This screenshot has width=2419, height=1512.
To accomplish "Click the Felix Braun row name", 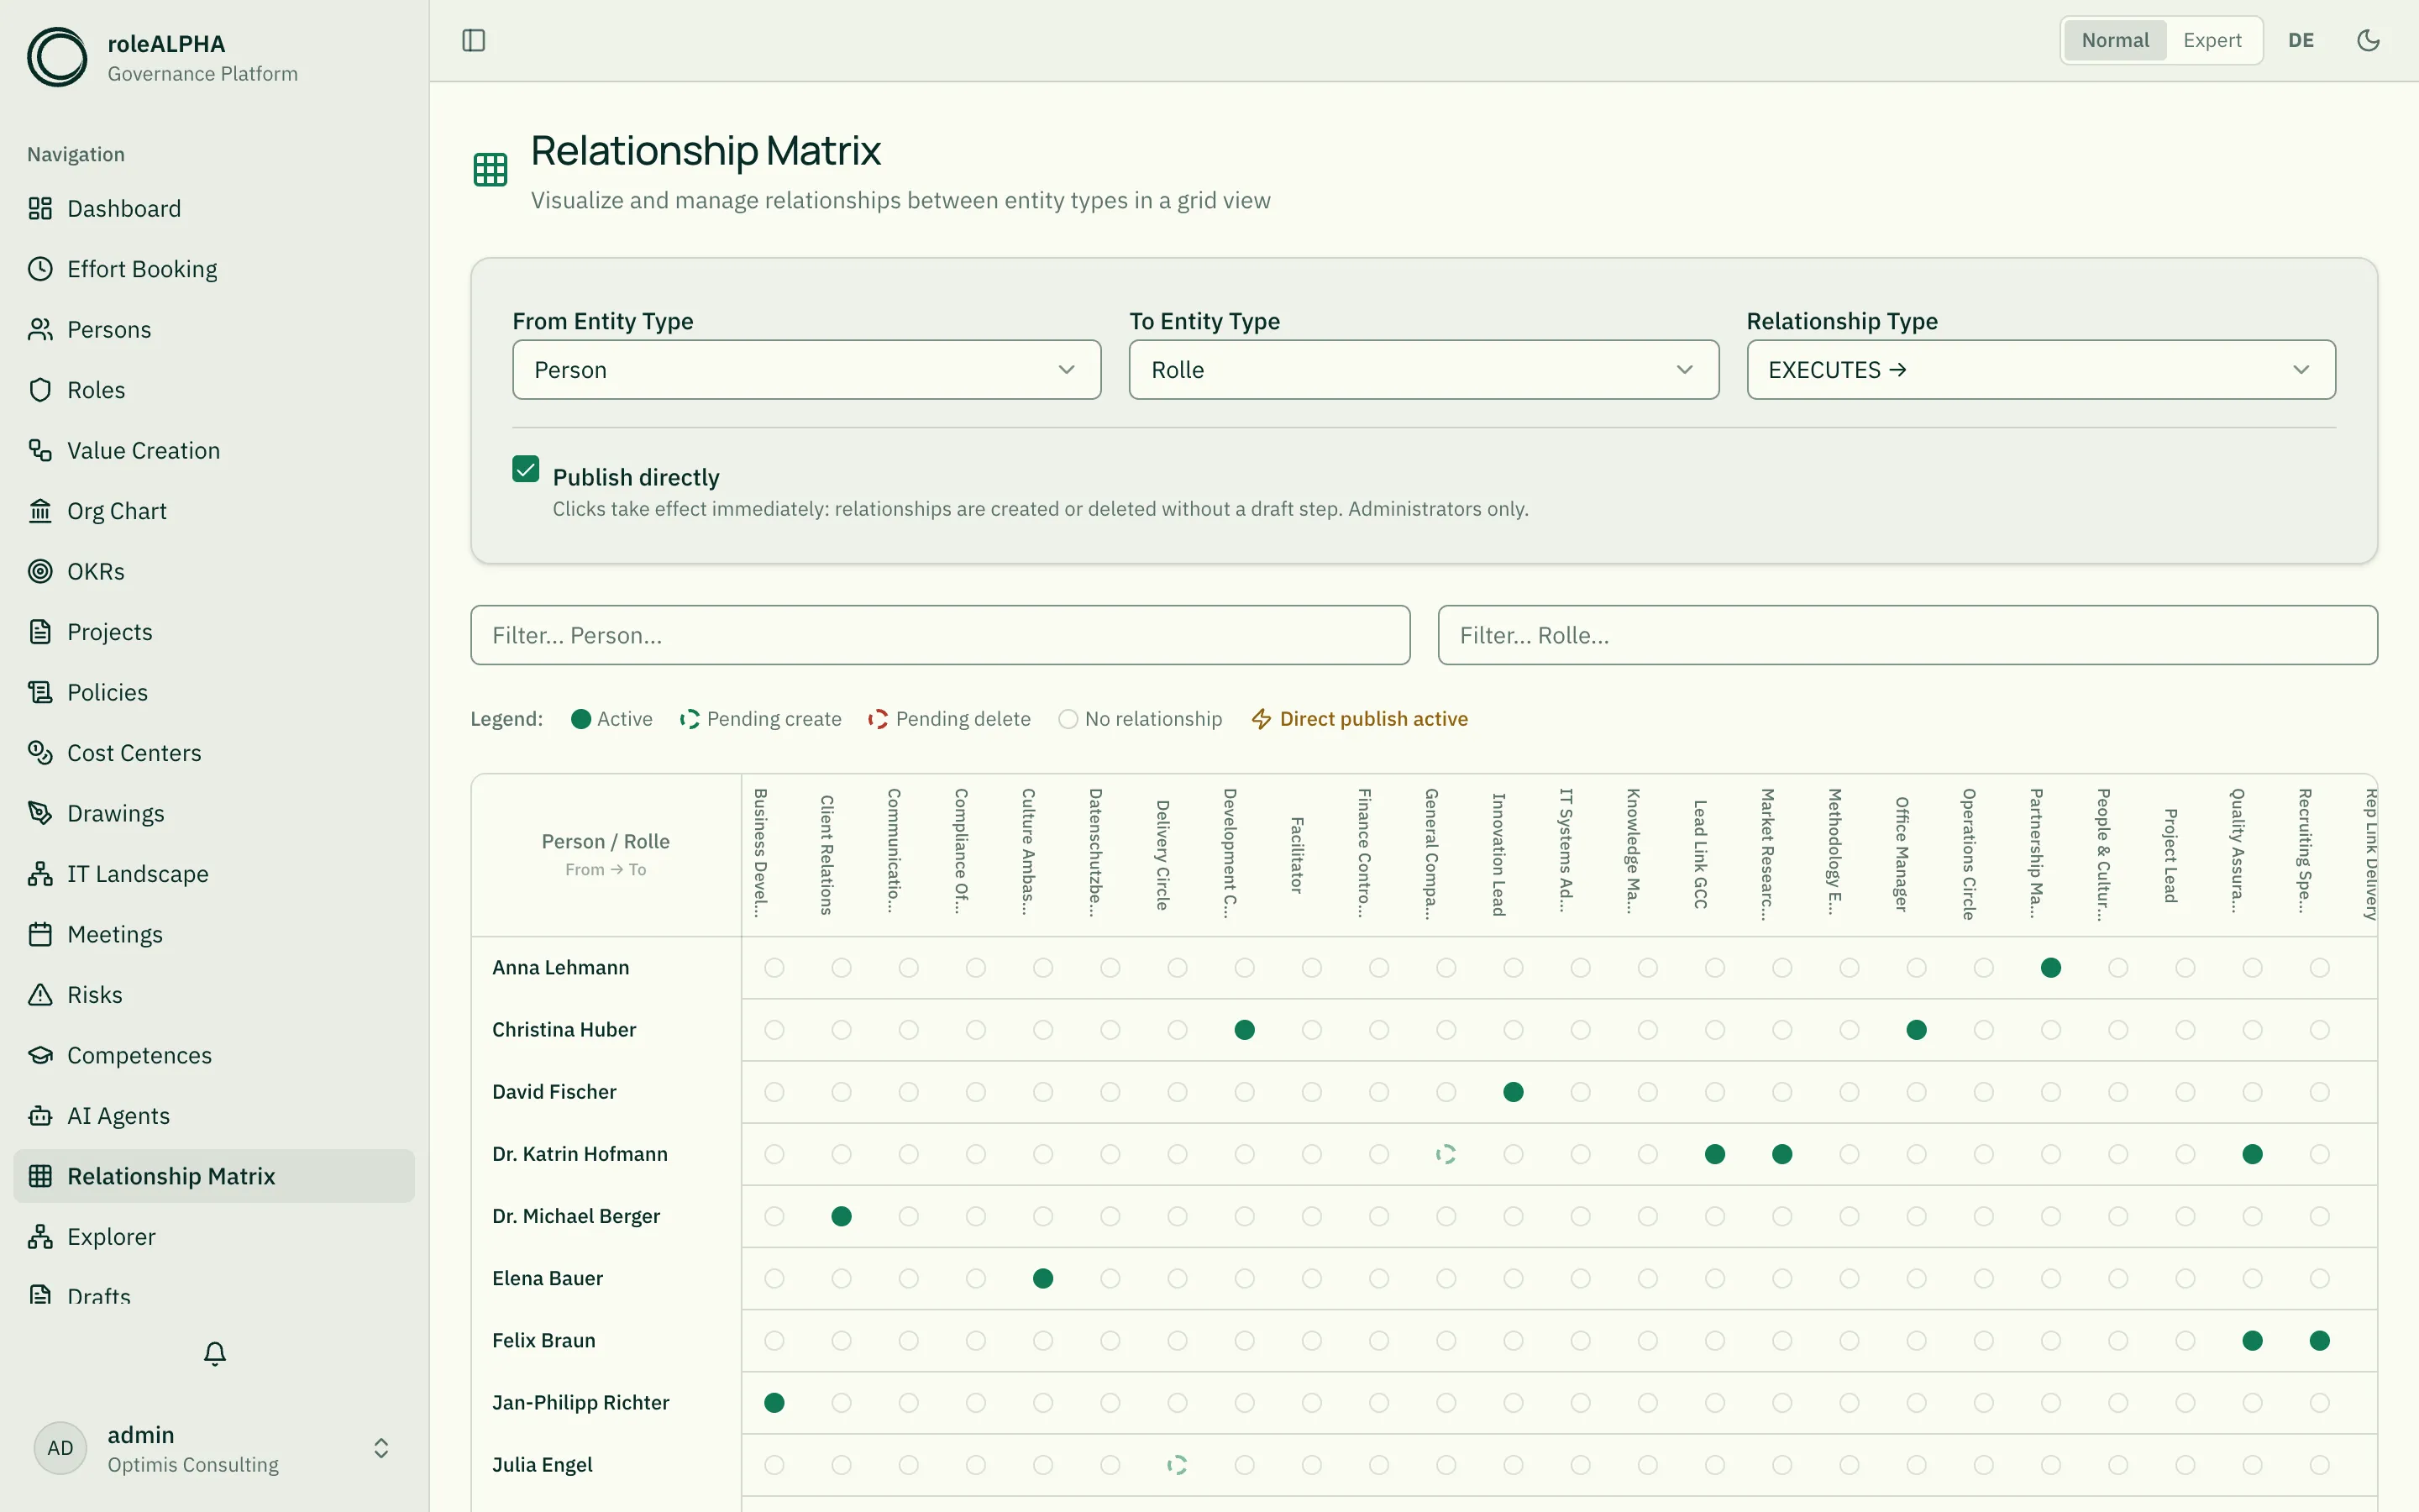I will click(x=543, y=1340).
